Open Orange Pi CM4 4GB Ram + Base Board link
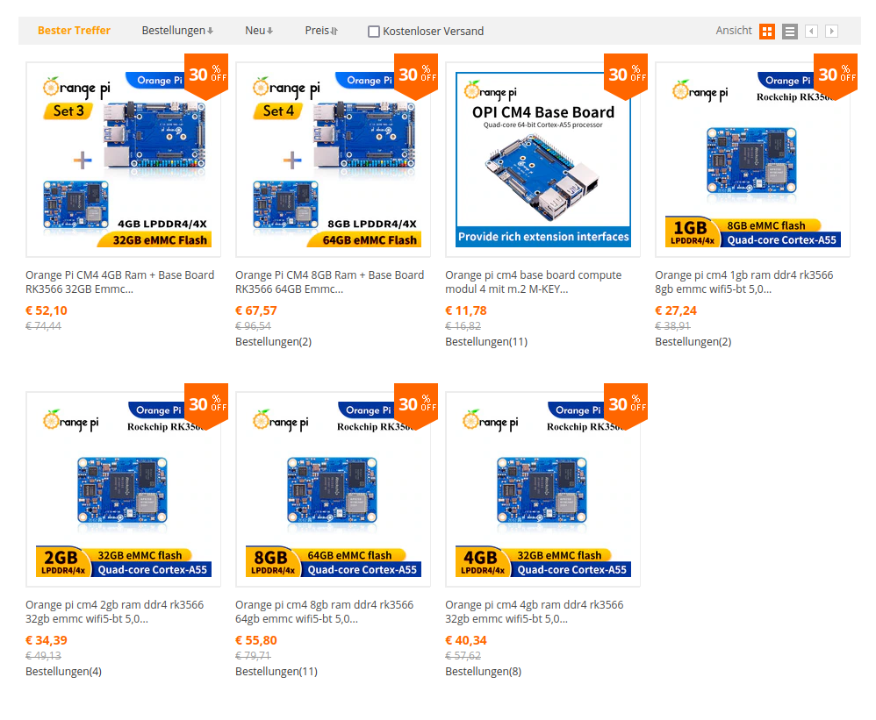Viewport: 876px width, 720px height. pos(119,282)
